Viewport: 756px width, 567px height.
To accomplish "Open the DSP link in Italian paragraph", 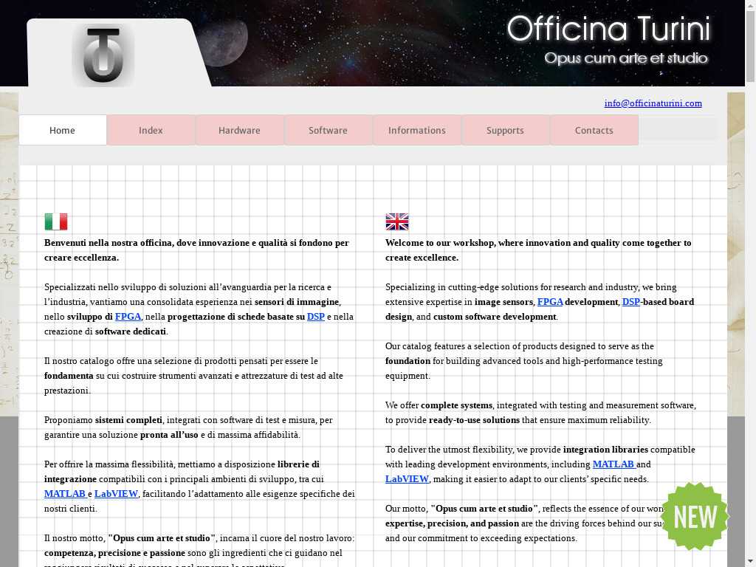I will tap(315, 317).
